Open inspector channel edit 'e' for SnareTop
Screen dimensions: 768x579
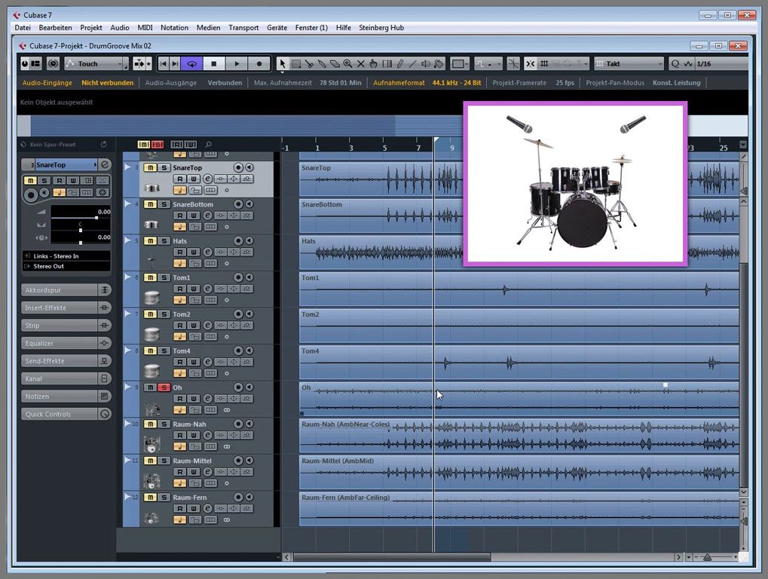click(x=104, y=164)
